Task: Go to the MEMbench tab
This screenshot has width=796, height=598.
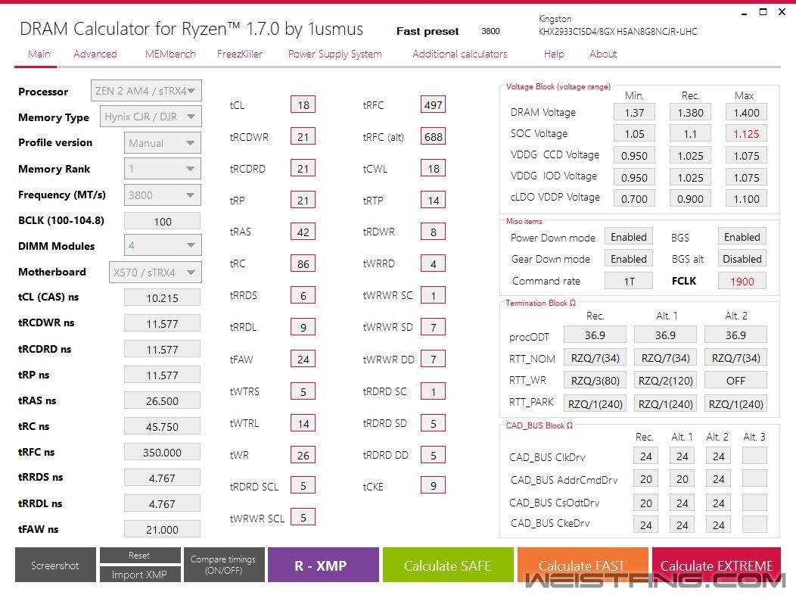Action: point(170,54)
